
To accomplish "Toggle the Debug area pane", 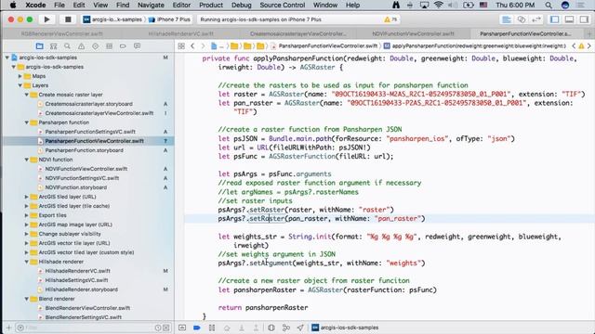I will coord(569,19).
